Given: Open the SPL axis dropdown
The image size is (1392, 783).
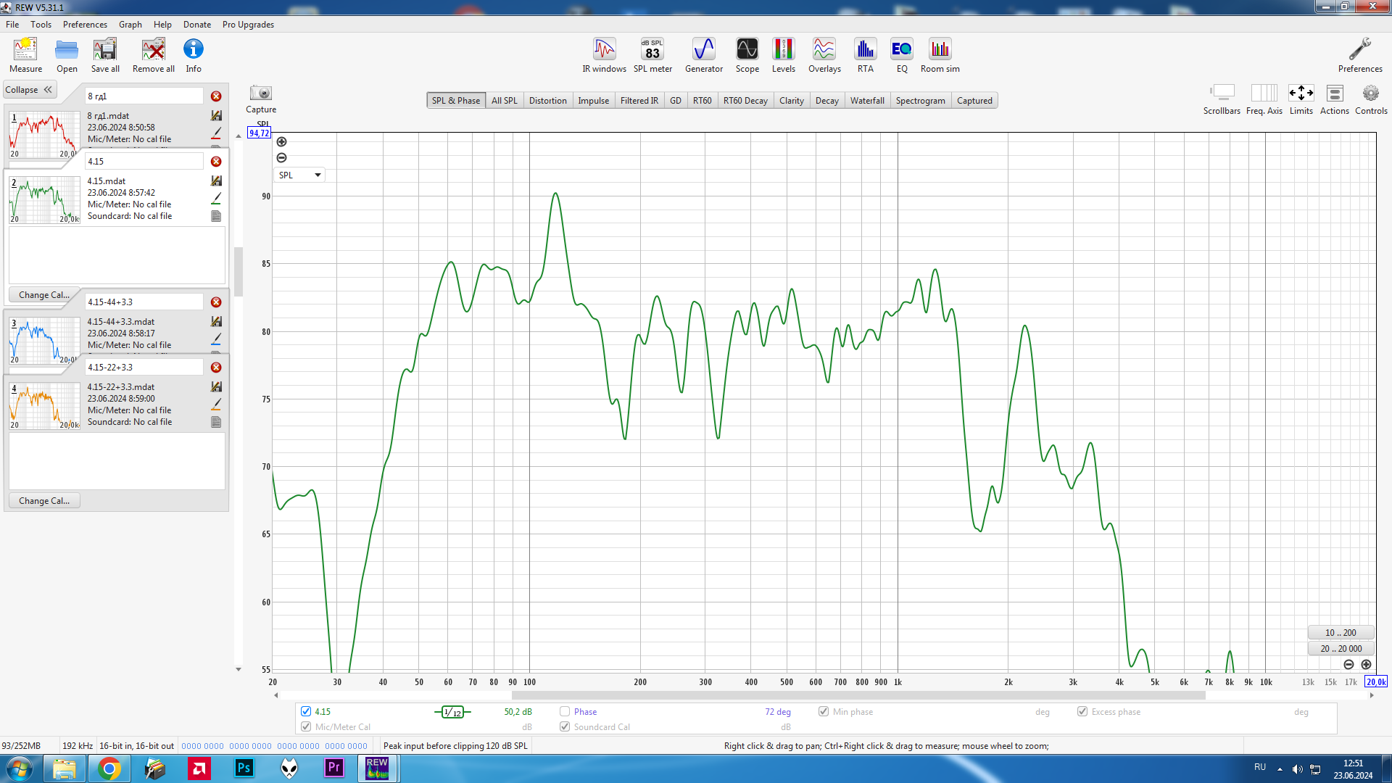Looking at the screenshot, I should [x=299, y=175].
